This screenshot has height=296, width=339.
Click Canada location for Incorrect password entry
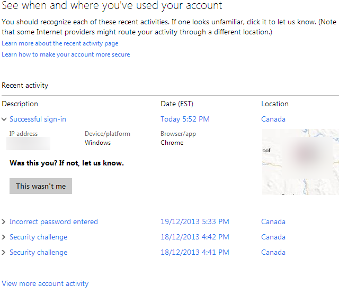tap(273, 222)
